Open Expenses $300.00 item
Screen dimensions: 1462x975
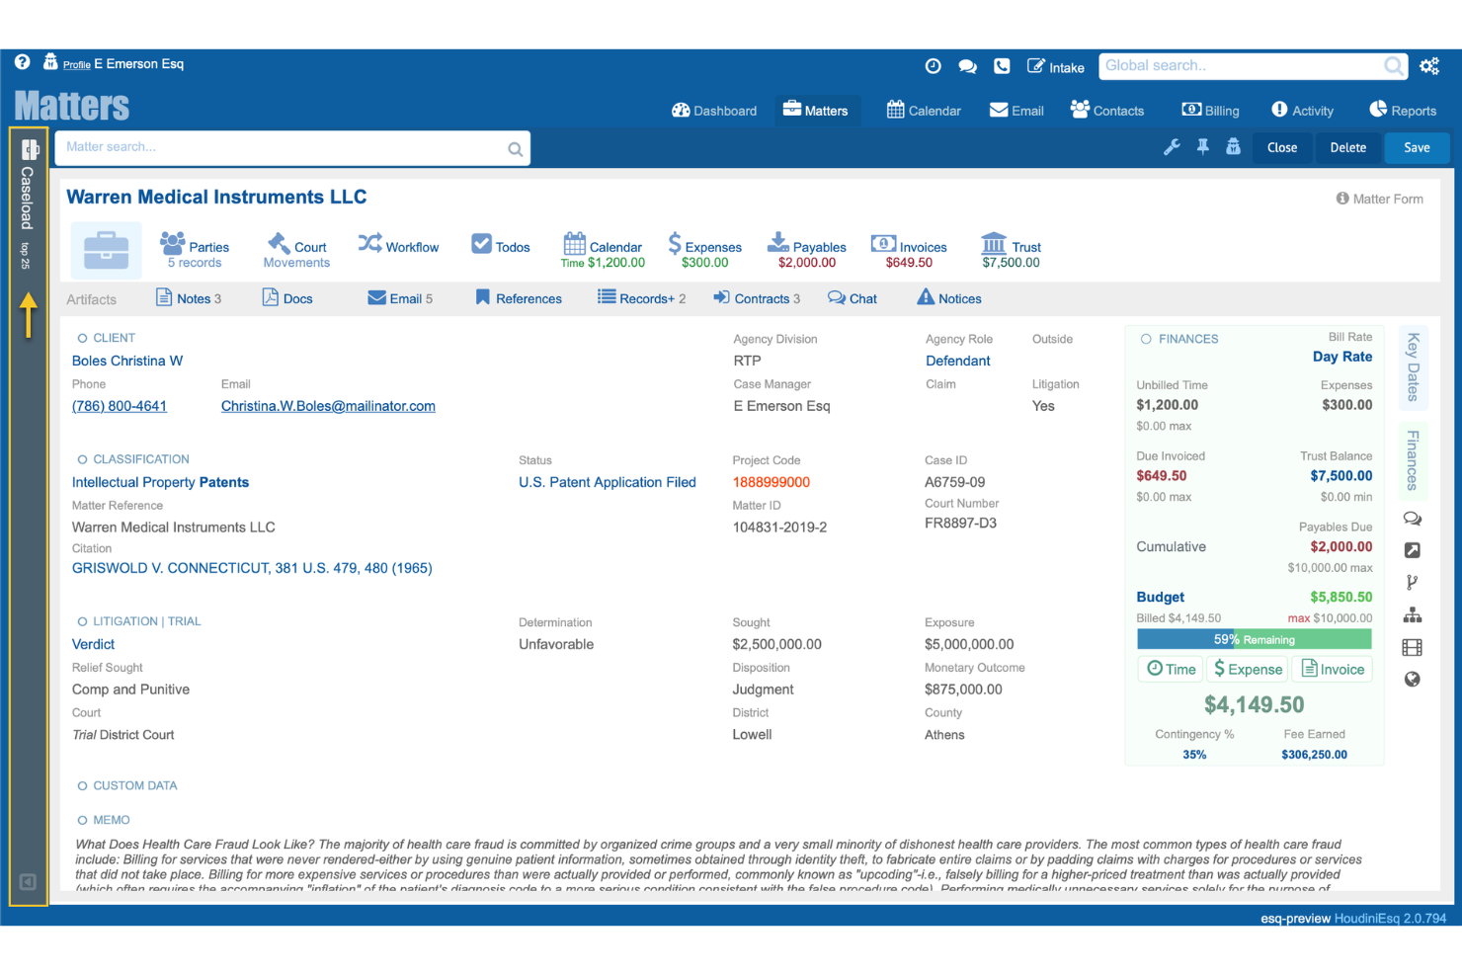coord(705,251)
